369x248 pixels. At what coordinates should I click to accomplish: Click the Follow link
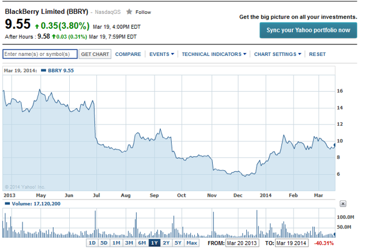pos(143,12)
